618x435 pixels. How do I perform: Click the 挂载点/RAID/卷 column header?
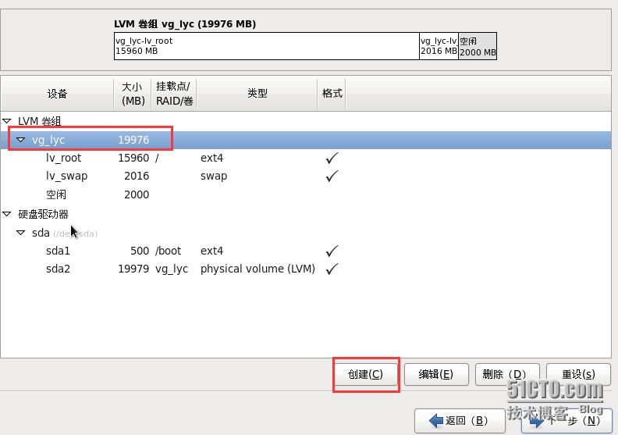[x=174, y=94]
